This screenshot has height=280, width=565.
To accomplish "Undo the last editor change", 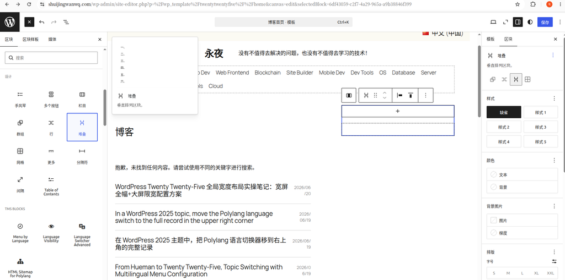I will (42, 22).
